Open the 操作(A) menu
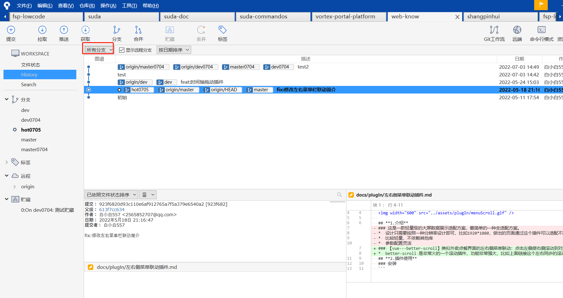Image resolution: width=563 pixels, height=298 pixels. pos(108,6)
